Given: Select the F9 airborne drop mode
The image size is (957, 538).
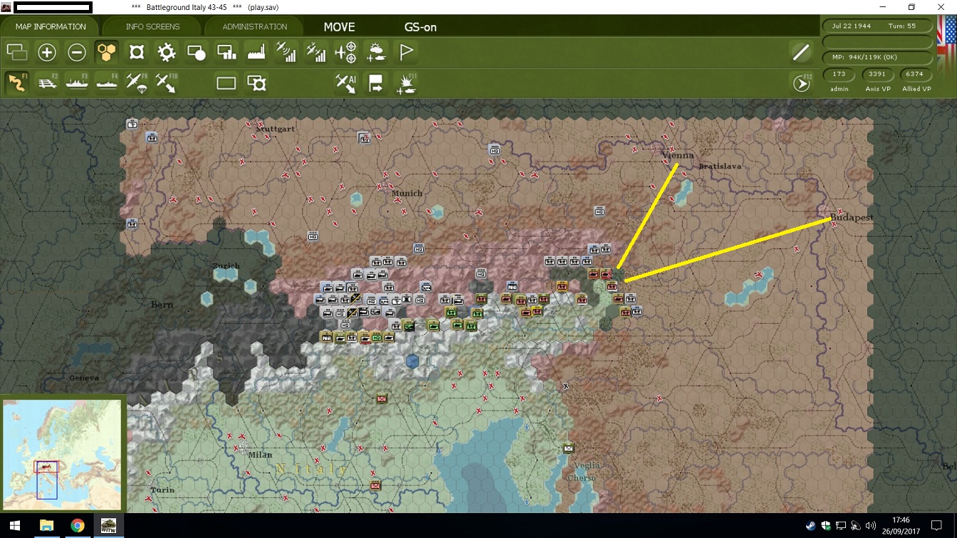Looking at the screenshot, I should point(137,83).
